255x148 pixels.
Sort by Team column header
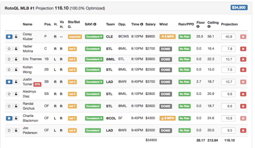110,24
